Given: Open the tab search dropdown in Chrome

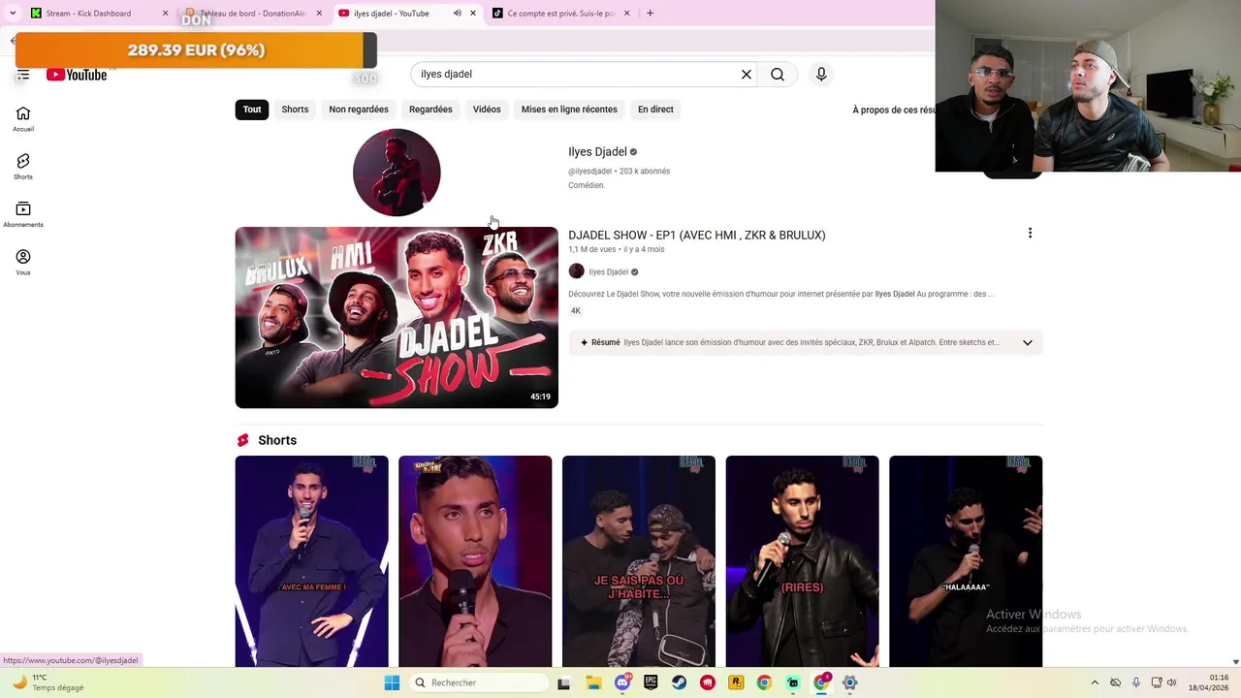Looking at the screenshot, I should [13, 14].
